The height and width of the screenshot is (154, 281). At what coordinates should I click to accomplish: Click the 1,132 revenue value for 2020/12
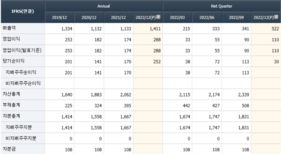[x=96, y=29]
